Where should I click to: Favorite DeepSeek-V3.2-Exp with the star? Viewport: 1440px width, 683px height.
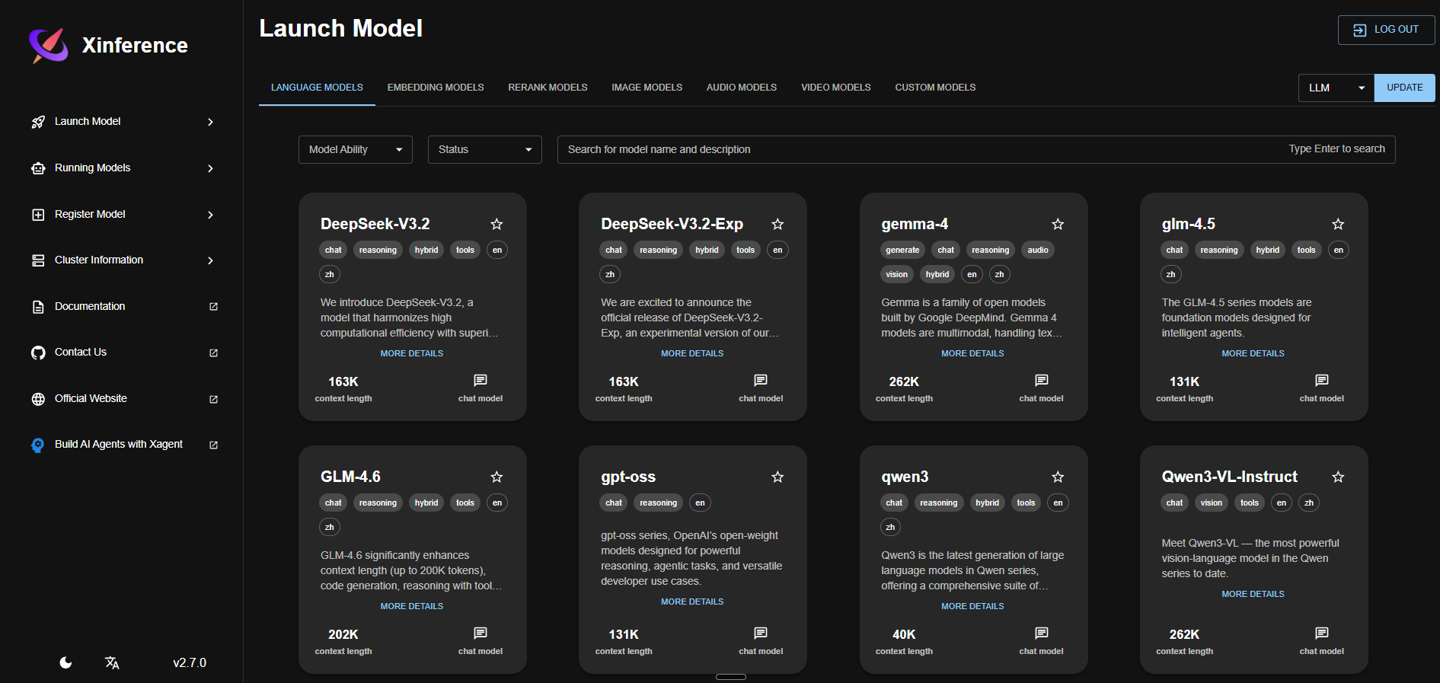tap(777, 224)
